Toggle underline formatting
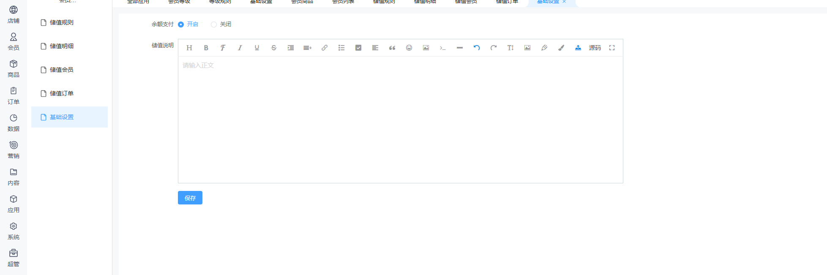 point(257,48)
